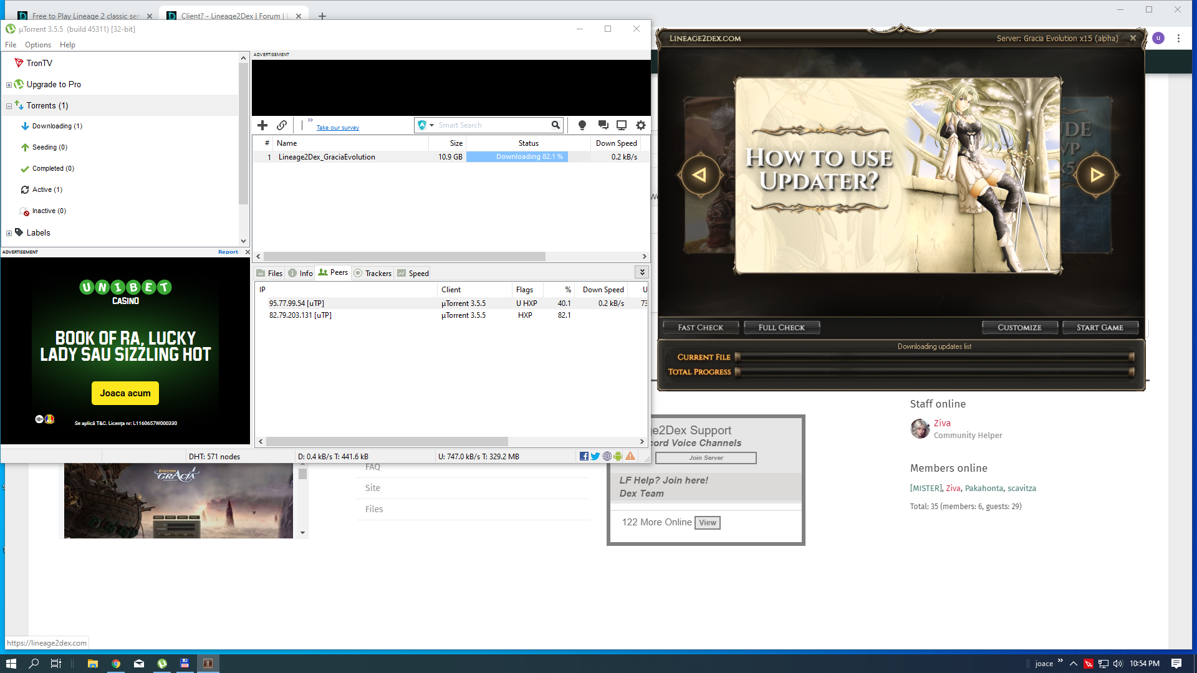Switch to the Trackers tab
This screenshot has width=1197, height=673.
pos(373,273)
